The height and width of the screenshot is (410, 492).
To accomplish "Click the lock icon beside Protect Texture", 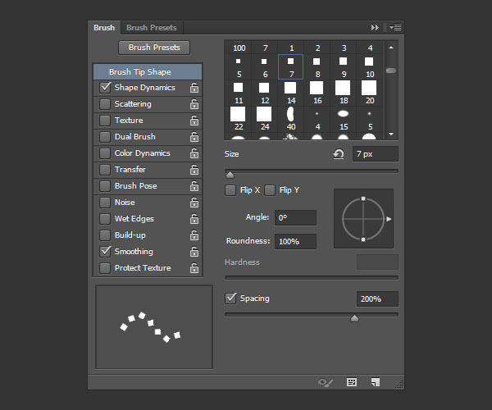I will [x=194, y=268].
